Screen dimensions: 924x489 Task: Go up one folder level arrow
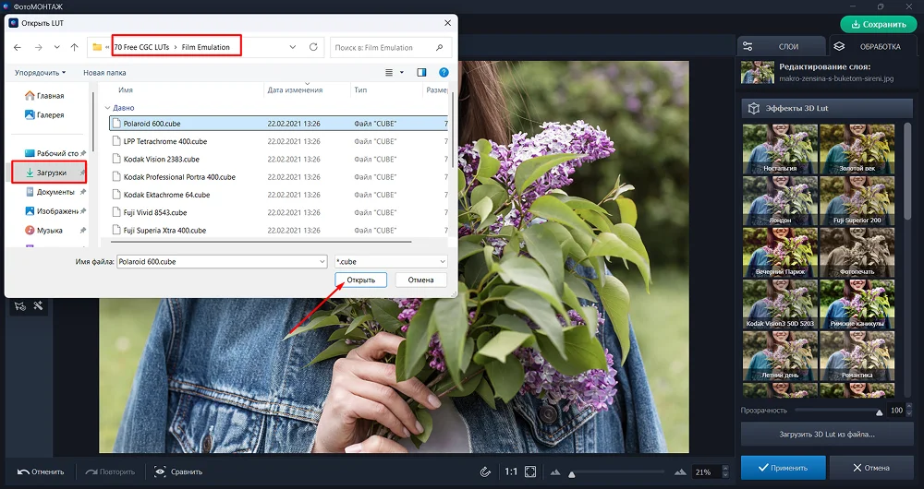(x=74, y=47)
